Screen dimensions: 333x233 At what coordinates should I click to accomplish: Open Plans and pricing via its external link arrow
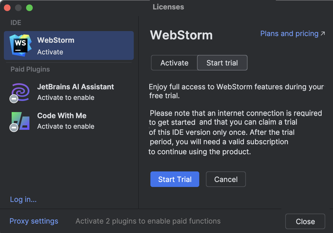(323, 33)
